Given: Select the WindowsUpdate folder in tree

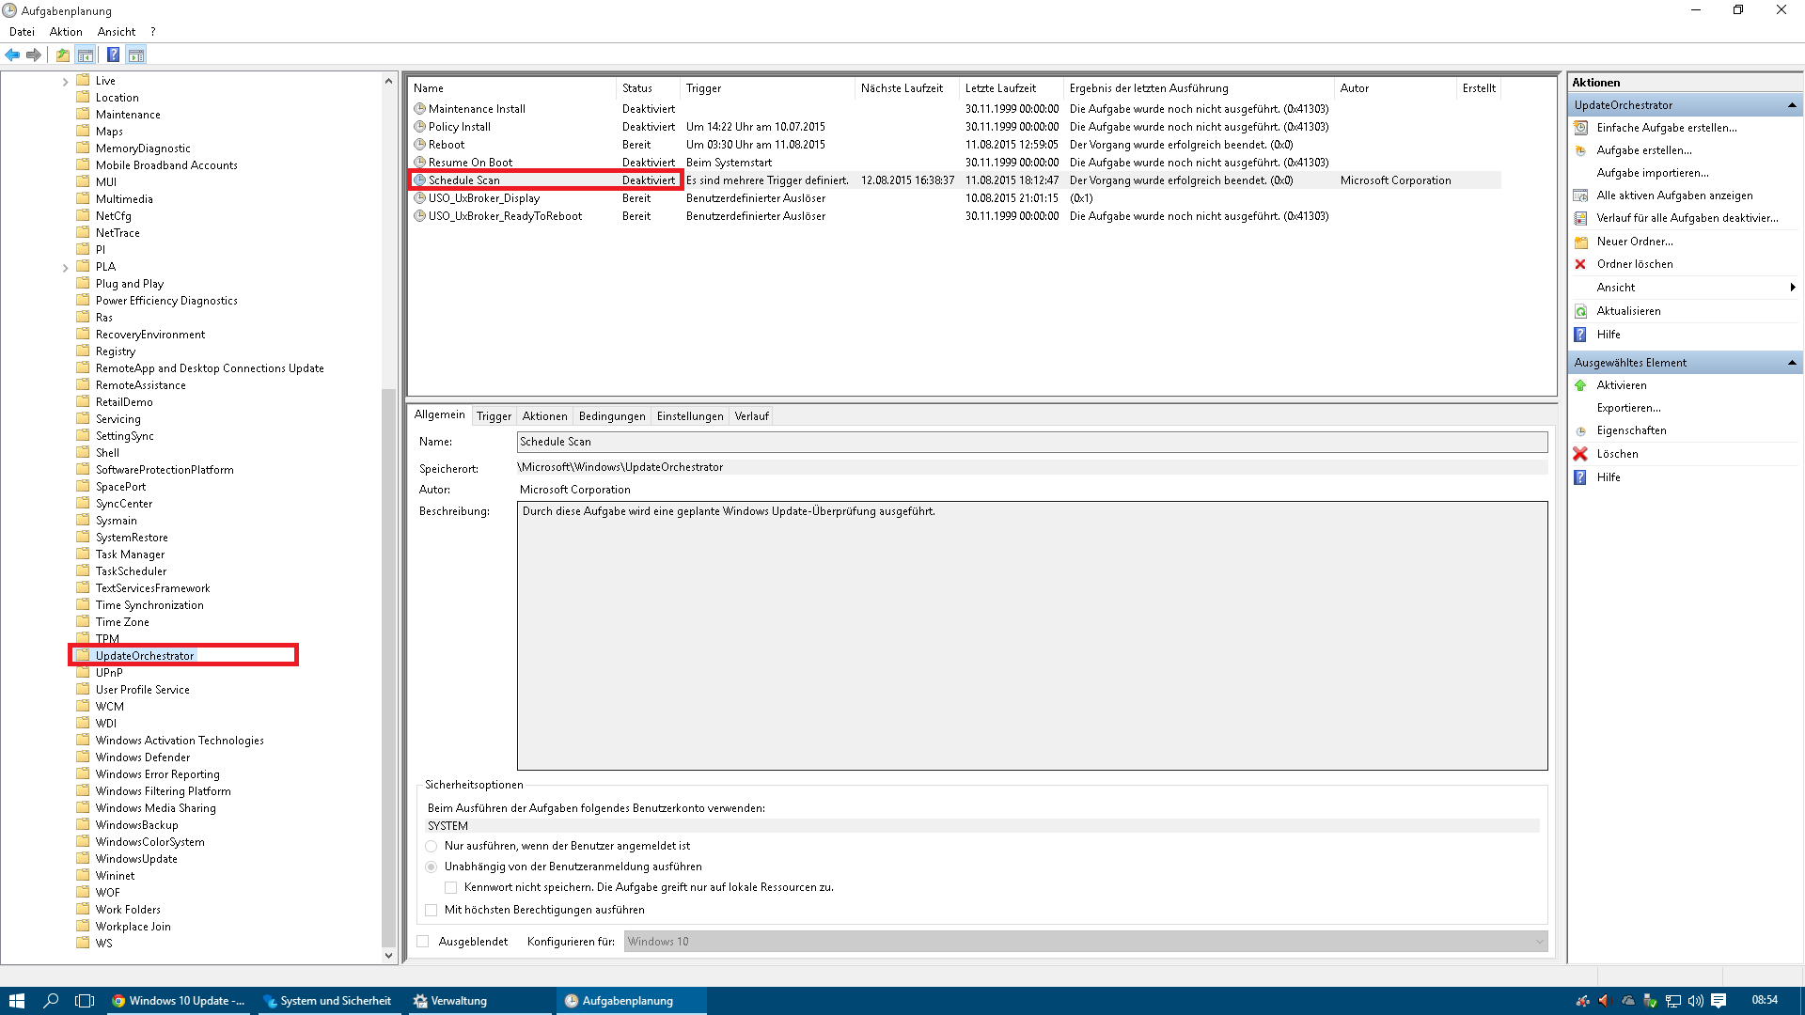Looking at the screenshot, I should click(x=136, y=859).
